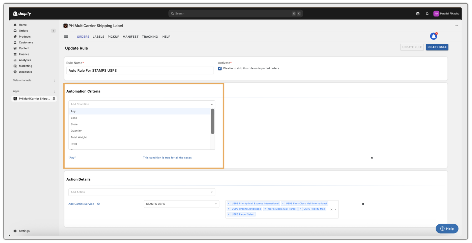472x243 pixels.
Task: Remove USPS Priority Mail Express International tag
Action: point(229,204)
